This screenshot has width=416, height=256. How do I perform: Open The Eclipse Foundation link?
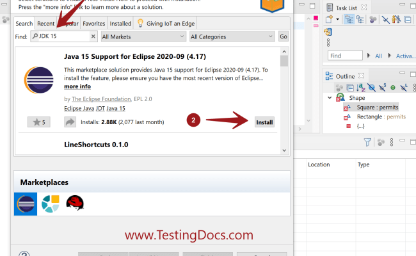coord(101,99)
